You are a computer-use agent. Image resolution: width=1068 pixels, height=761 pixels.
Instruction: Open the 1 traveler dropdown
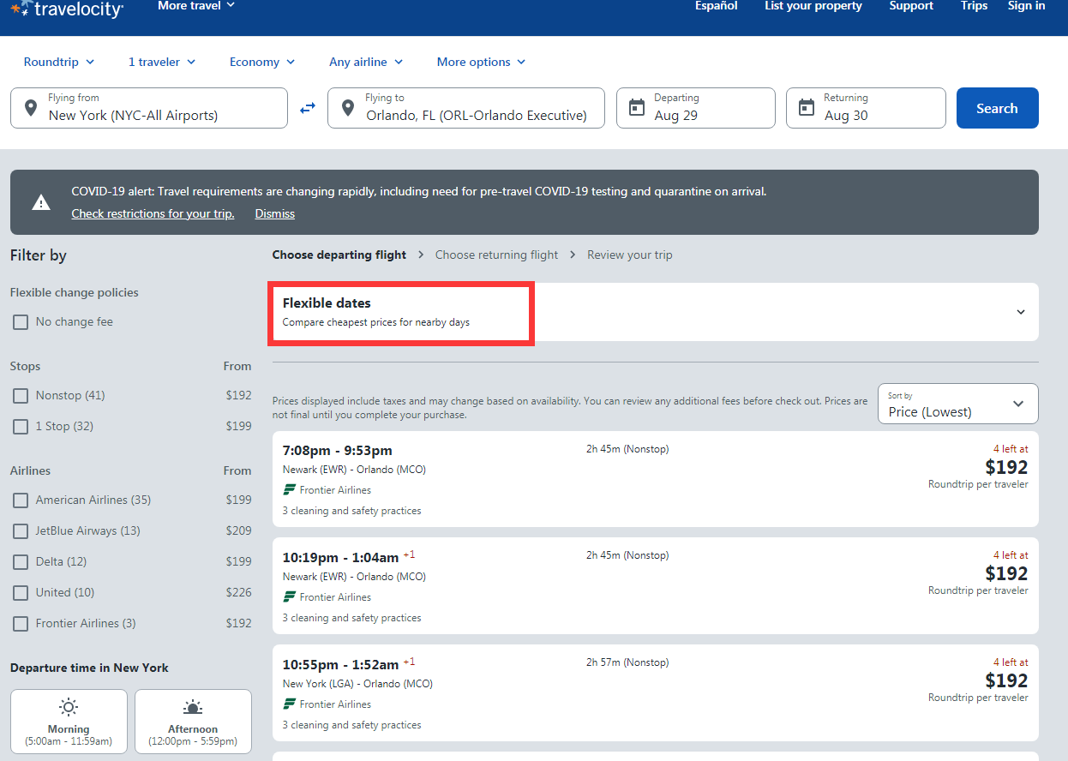162,62
